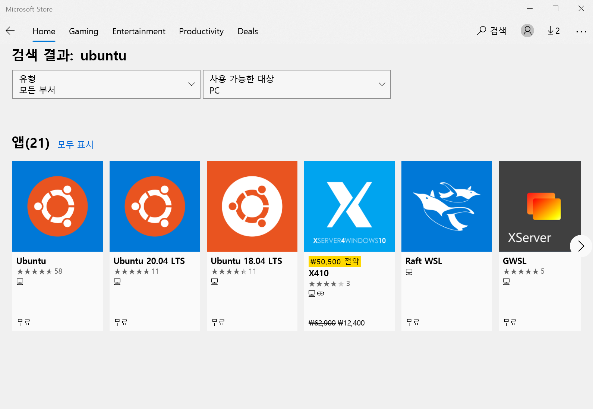Switch to the Productivity tab
Screen dimensions: 593x409
[x=201, y=31]
